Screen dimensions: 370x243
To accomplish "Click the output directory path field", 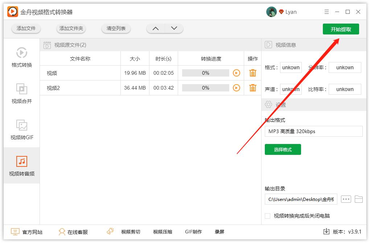I will click(301, 199).
